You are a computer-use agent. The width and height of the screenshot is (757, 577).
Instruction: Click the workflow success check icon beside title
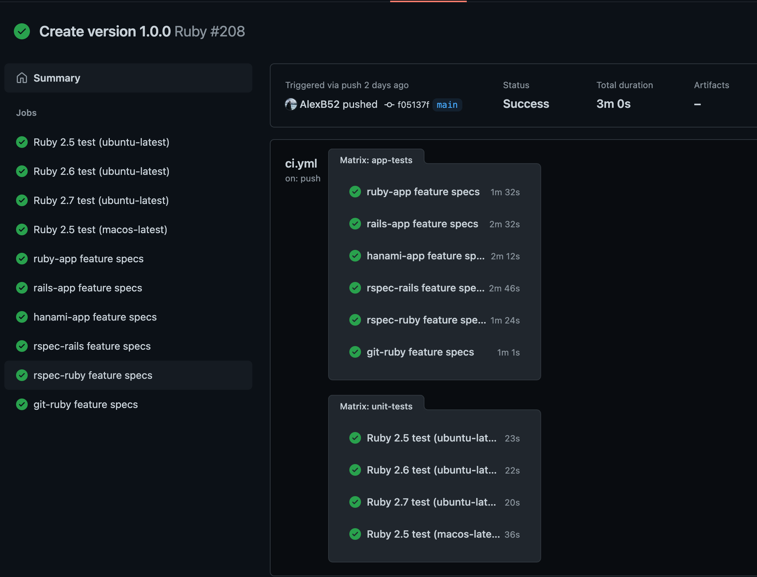coord(22,31)
